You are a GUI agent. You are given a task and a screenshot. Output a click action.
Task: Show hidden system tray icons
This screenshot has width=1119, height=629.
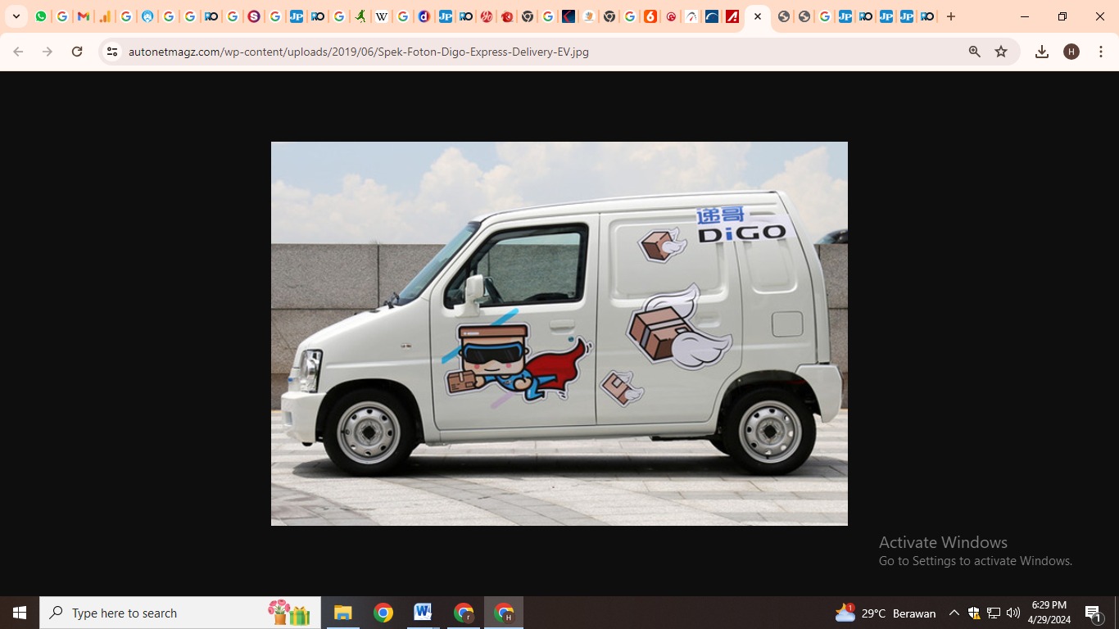[x=954, y=613]
